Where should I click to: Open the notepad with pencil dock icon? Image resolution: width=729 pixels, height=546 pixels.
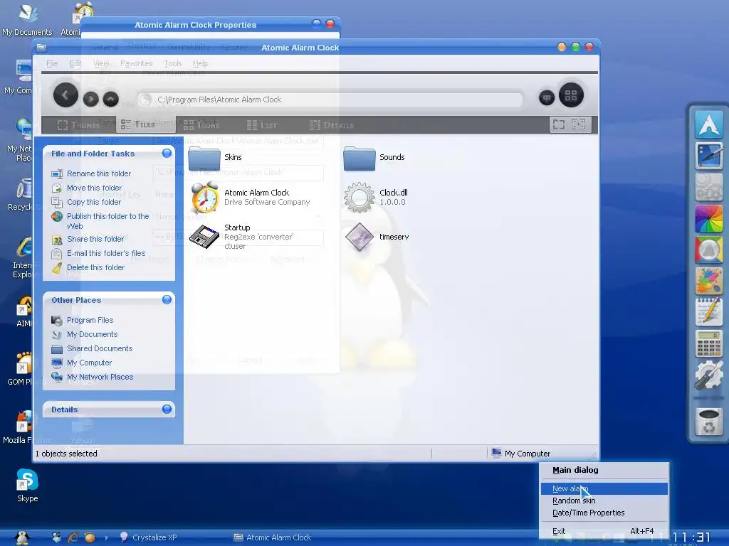(x=709, y=312)
